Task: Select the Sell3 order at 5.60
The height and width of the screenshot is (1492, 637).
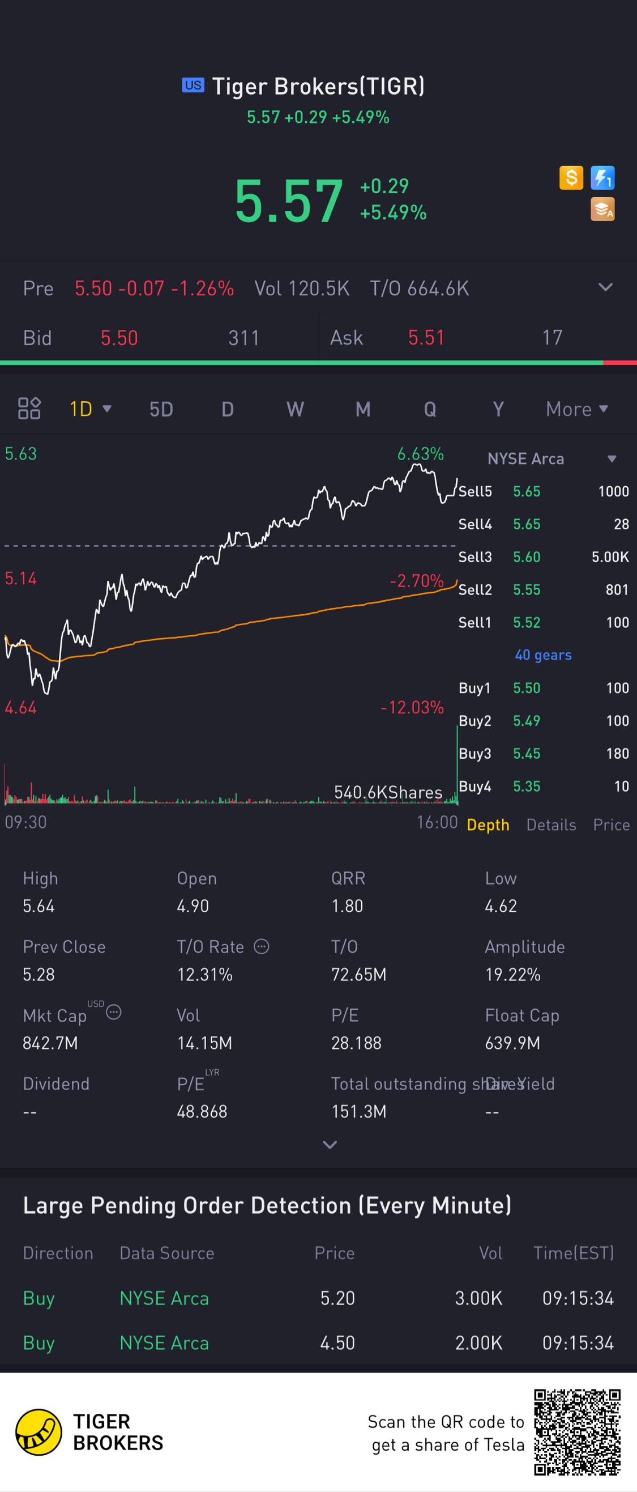Action: [x=542, y=556]
